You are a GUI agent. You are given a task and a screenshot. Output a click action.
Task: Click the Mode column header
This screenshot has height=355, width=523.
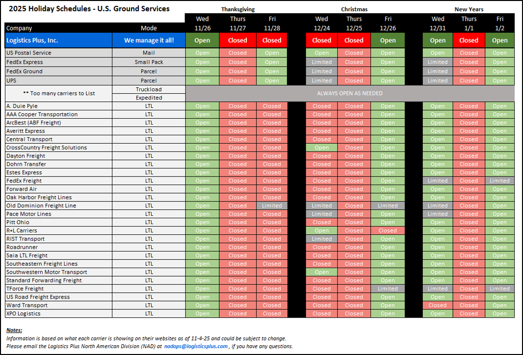[149, 28]
